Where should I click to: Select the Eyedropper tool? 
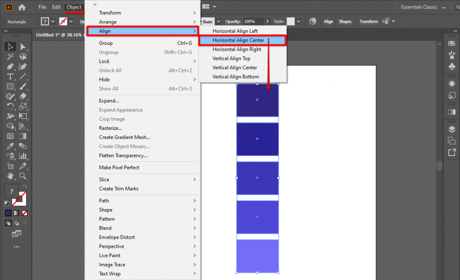click(10, 146)
